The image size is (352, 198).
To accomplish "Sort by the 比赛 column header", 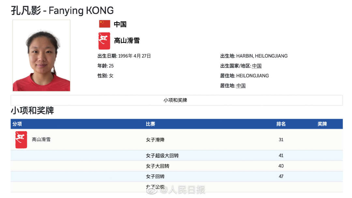I will click(151, 124).
